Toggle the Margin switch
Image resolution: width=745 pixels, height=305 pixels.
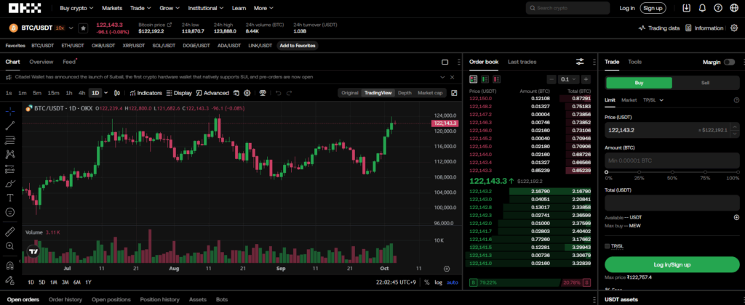(729, 62)
